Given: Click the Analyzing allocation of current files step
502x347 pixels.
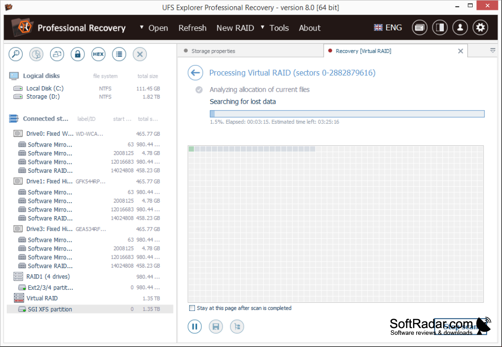Looking at the screenshot, I should coord(260,90).
